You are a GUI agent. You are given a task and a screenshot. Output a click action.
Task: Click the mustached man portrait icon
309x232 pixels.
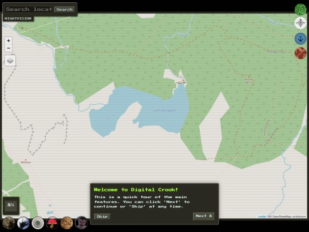click(x=81, y=222)
